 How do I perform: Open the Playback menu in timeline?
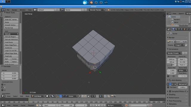coord(31,105)
